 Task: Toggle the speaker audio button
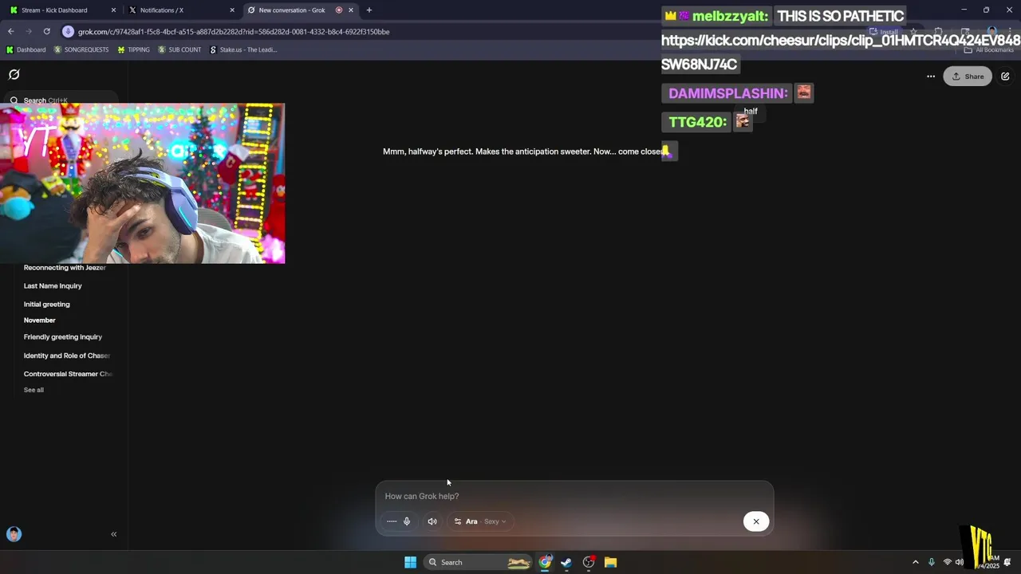(x=432, y=521)
